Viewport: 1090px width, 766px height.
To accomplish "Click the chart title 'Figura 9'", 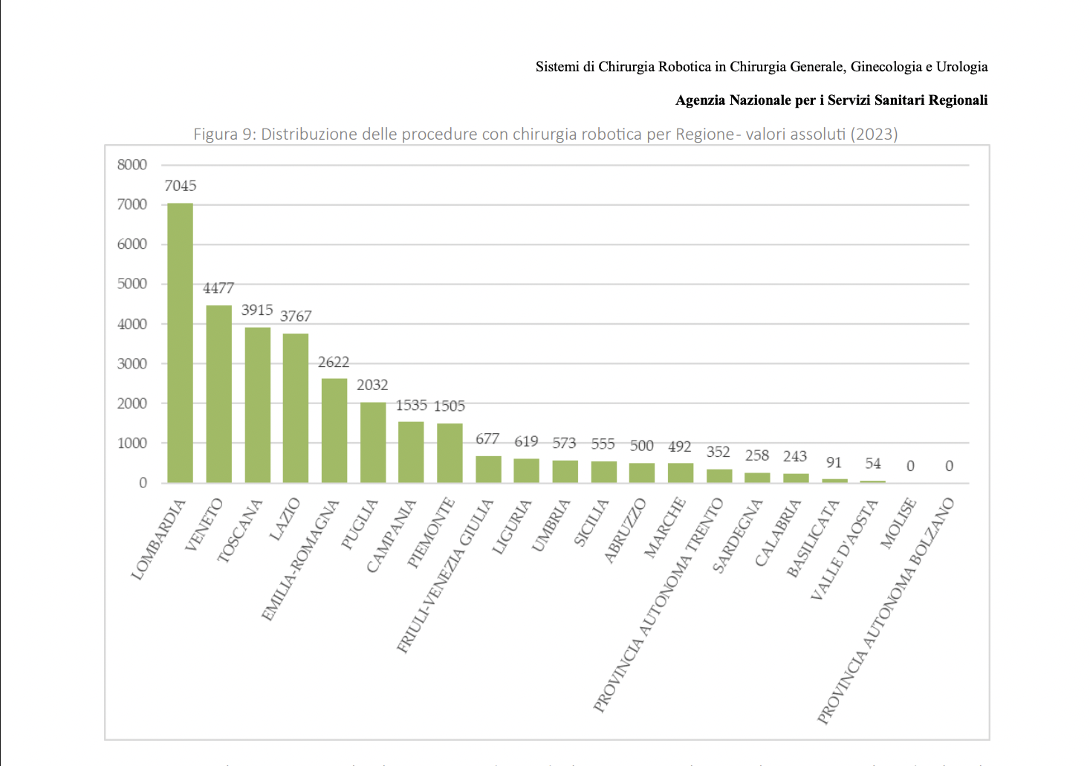I will coord(545,134).
